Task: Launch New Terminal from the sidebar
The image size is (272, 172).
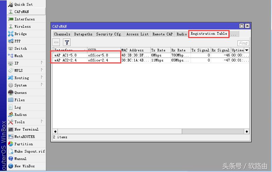Action: pyautogui.click(x=26, y=129)
